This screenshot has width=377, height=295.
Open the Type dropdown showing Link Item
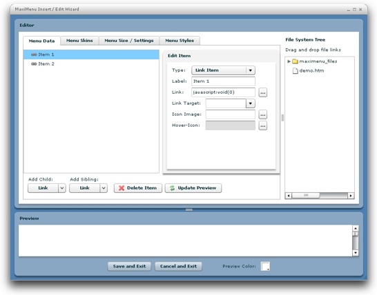pyautogui.click(x=223, y=70)
